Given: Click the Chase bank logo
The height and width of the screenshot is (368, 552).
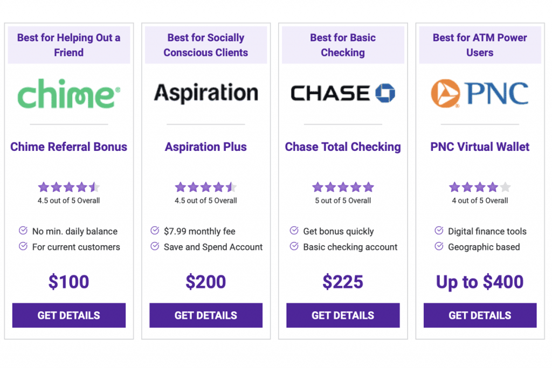Looking at the screenshot, I should click(x=342, y=93).
